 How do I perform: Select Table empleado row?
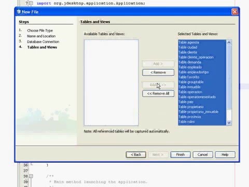202,67
